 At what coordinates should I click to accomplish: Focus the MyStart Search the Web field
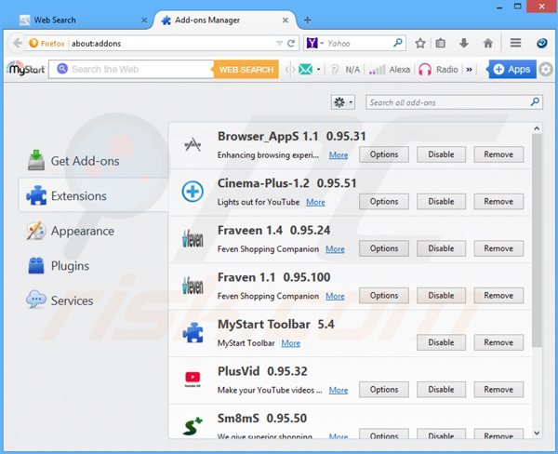pyautogui.click(x=132, y=70)
